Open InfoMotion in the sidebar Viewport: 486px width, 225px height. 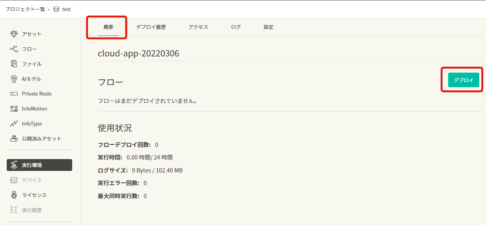34,109
